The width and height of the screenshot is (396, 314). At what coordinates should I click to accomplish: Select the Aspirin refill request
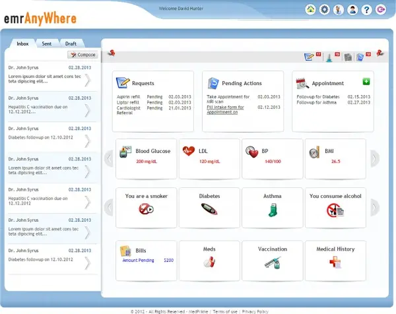click(154, 97)
